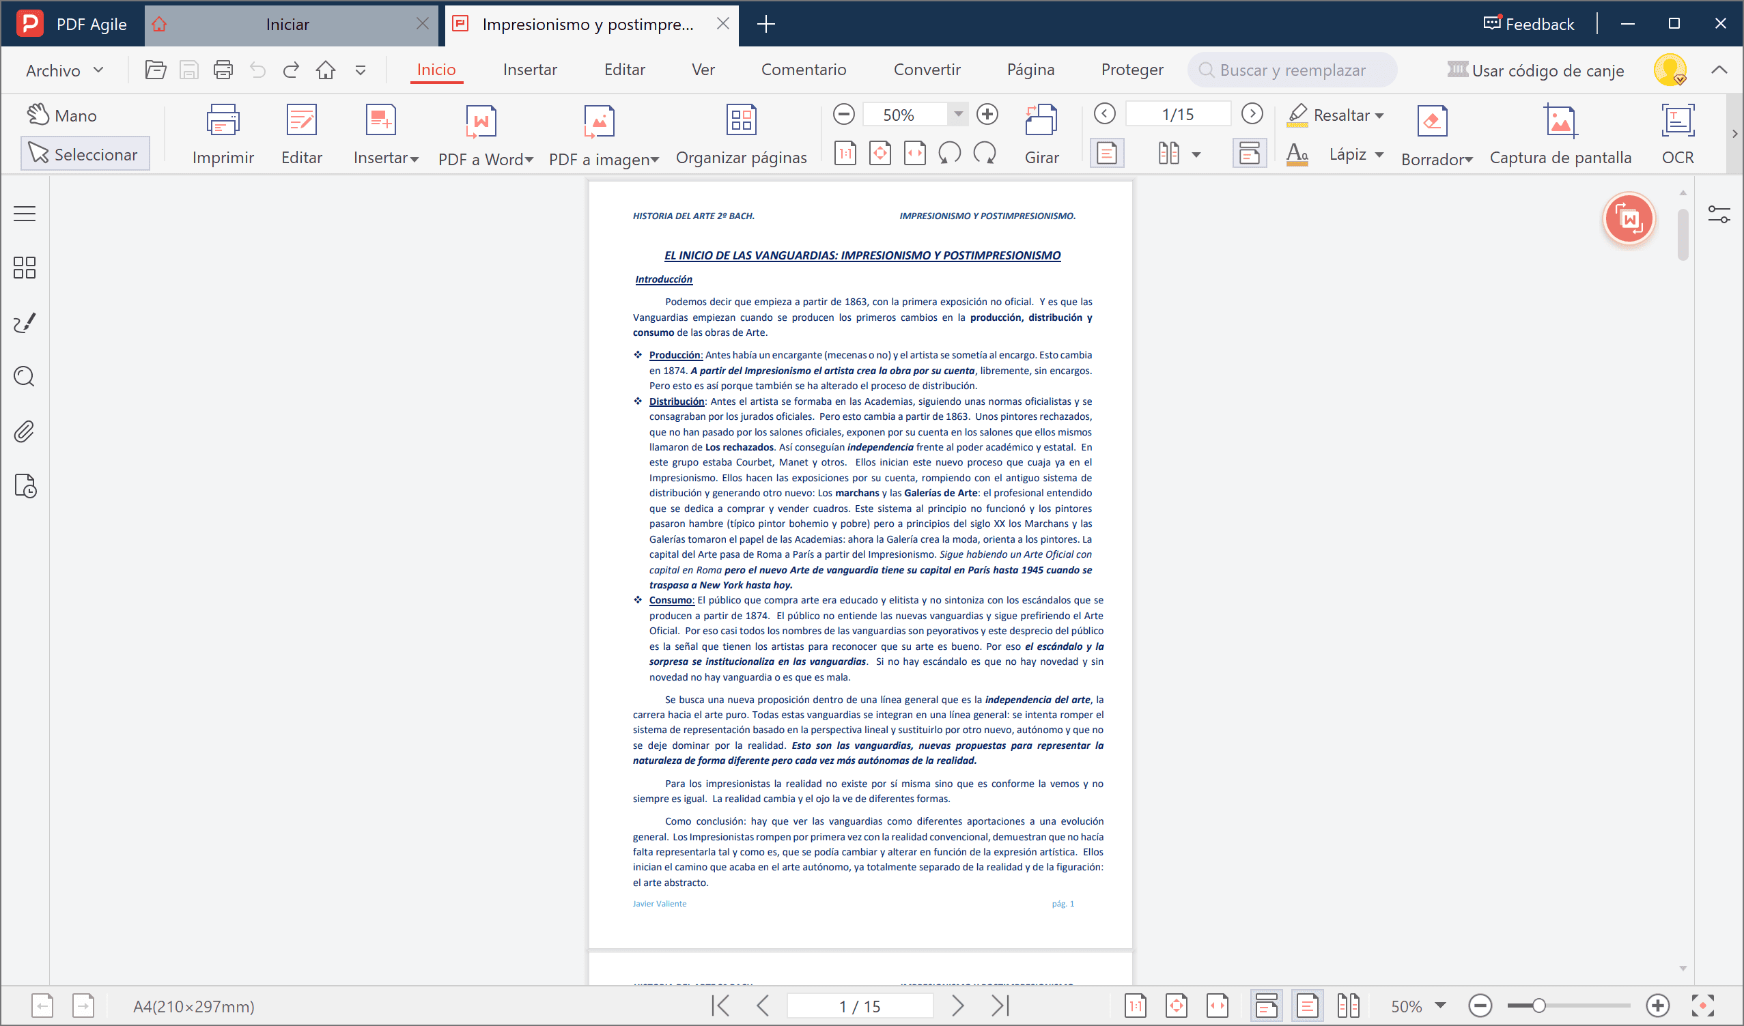The height and width of the screenshot is (1026, 1744).
Task: Undo the last action
Action: coord(257,70)
